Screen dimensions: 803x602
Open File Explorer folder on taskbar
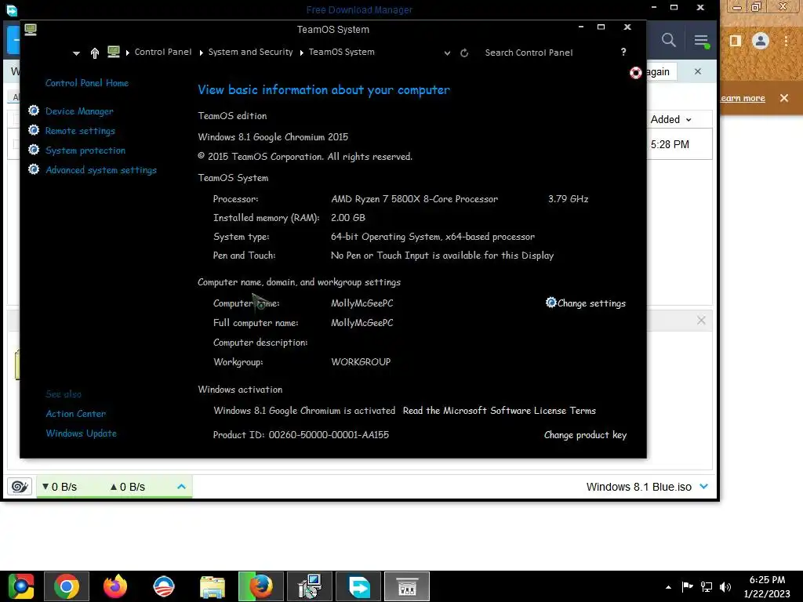213,587
